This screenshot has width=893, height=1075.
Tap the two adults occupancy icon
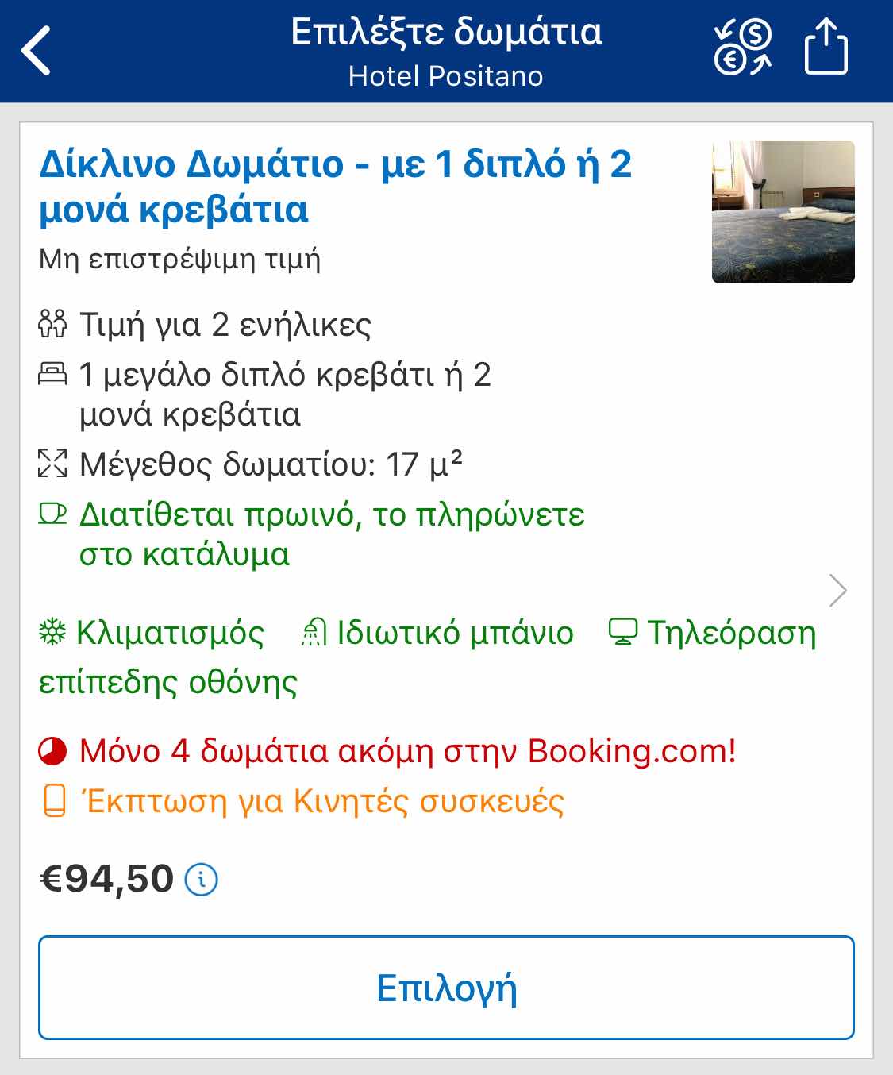pyautogui.click(x=52, y=325)
